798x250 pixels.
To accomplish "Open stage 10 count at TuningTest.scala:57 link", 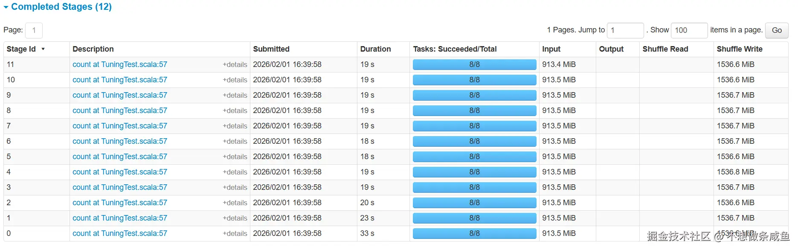I will (x=119, y=80).
